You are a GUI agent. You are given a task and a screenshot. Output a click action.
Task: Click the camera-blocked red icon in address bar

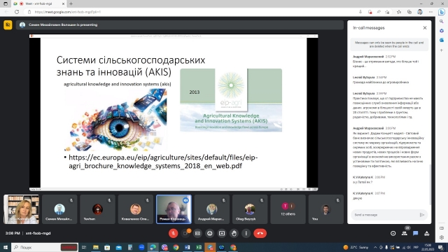click(x=370, y=12)
